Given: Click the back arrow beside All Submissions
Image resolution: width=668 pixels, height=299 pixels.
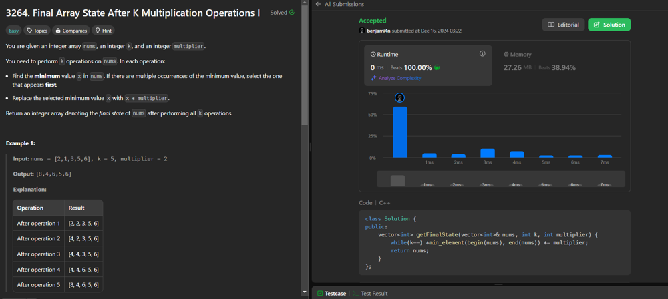Looking at the screenshot, I should 319,4.
